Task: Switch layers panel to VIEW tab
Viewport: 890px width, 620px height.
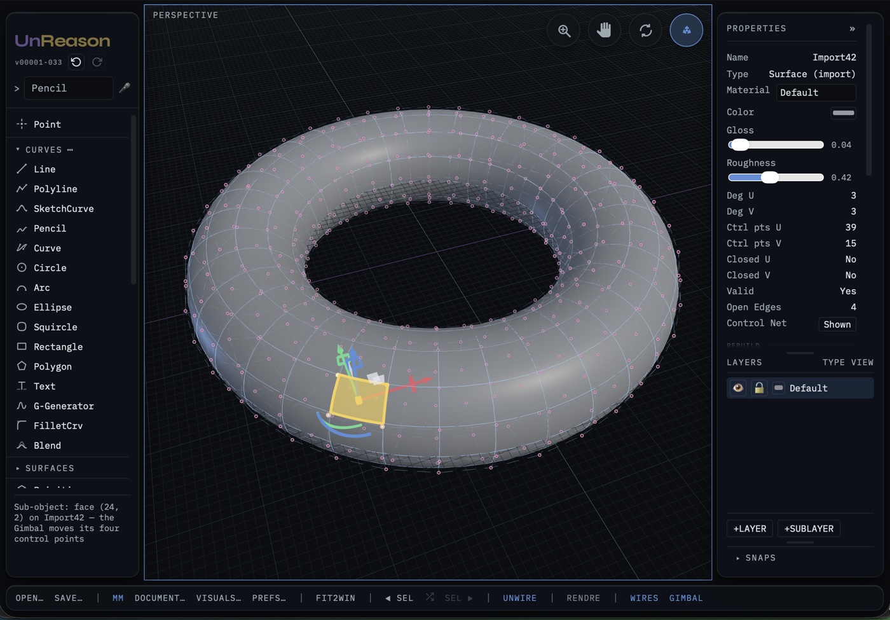Action: 862,362
